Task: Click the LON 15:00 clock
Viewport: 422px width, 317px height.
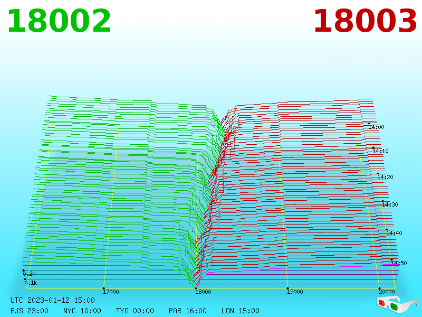Action: click(241, 311)
